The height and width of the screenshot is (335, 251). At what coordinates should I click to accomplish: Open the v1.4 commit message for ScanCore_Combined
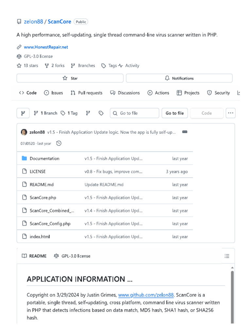click(113, 211)
